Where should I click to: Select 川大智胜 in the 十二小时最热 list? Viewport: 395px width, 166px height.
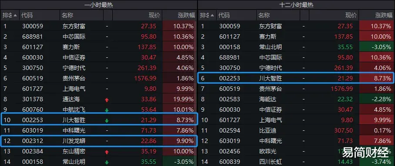[x=271, y=79]
